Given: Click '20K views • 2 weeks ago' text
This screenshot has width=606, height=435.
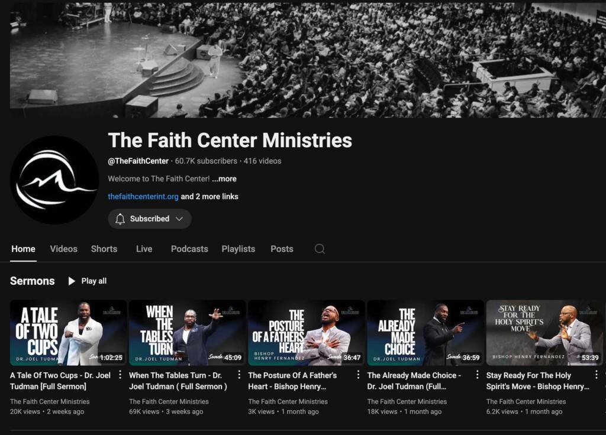Looking at the screenshot, I should (47, 411).
